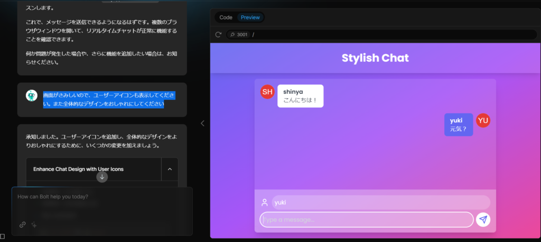
Task: Focus the Type a message input
Action: (x=367, y=220)
